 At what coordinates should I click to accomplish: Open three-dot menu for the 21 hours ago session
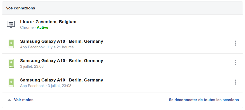tap(236, 43)
